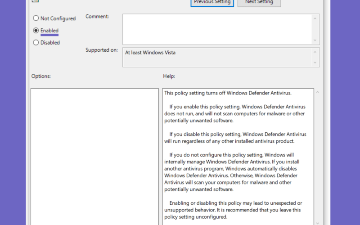Go to the Previous Setting

pos(212,2)
